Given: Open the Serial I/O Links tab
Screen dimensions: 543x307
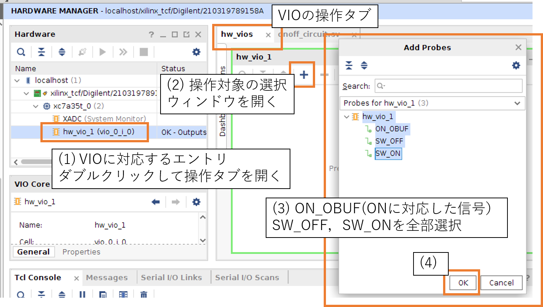Looking at the screenshot, I should tap(171, 277).
